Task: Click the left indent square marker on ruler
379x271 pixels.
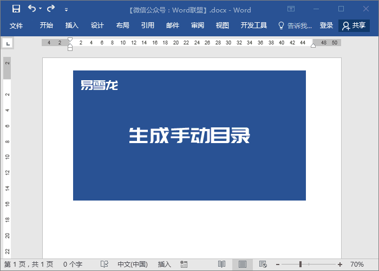Action: (x=70, y=49)
